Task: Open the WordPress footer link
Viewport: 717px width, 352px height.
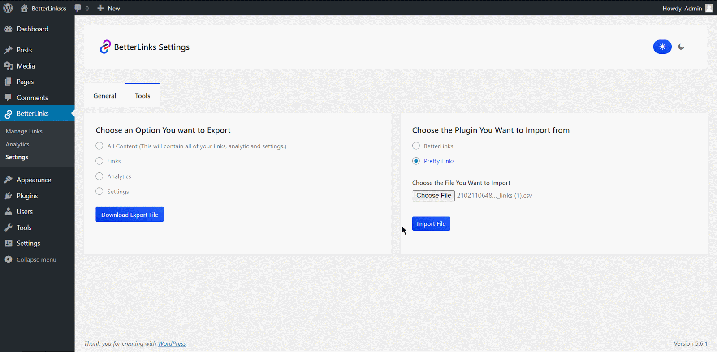Action: (x=172, y=343)
